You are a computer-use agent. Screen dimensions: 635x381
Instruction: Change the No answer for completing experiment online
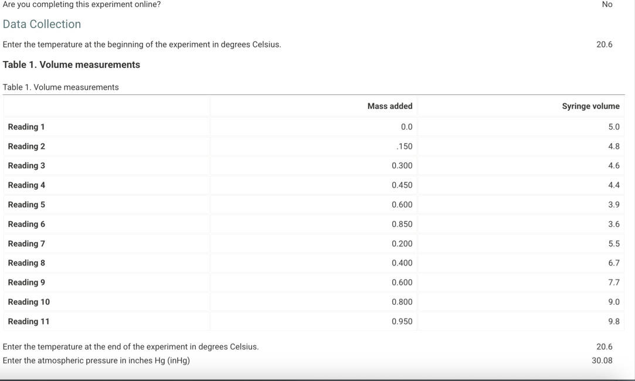pyautogui.click(x=607, y=5)
